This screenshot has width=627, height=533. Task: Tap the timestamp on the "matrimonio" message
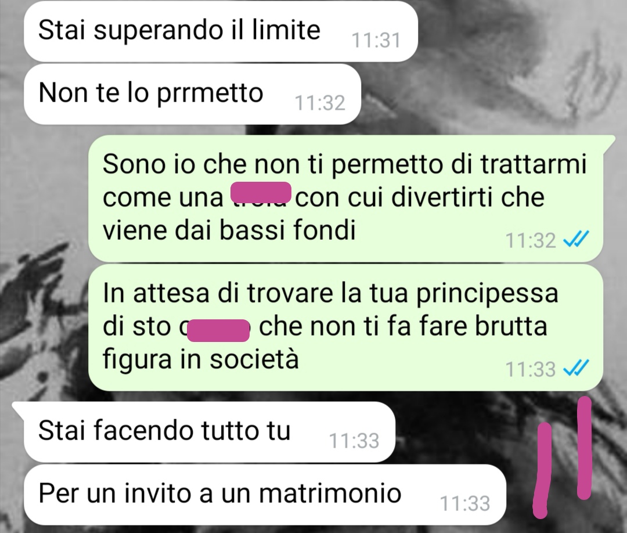[x=465, y=503]
